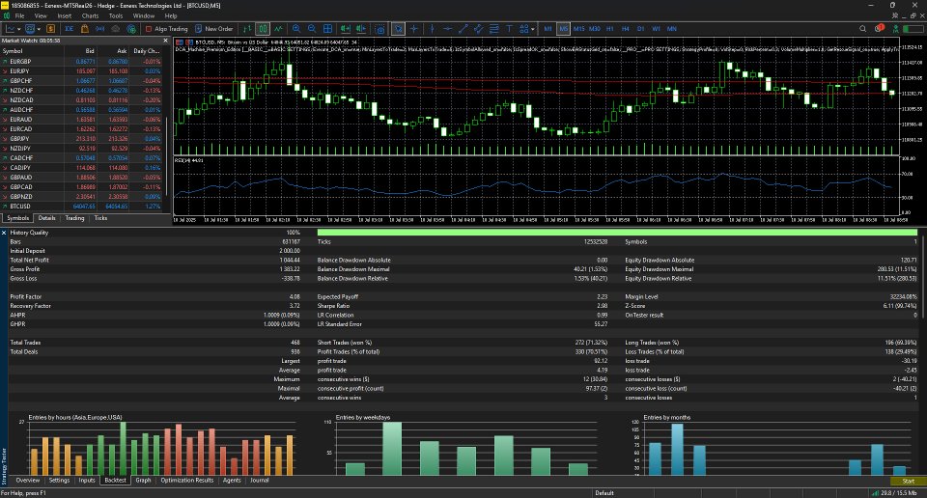The image size is (927, 498).
Task: Close the Market Watch panel
Action: [x=165, y=41]
